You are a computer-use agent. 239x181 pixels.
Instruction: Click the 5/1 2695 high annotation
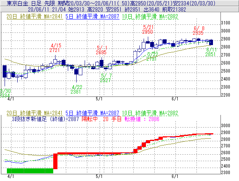[101, 50]
